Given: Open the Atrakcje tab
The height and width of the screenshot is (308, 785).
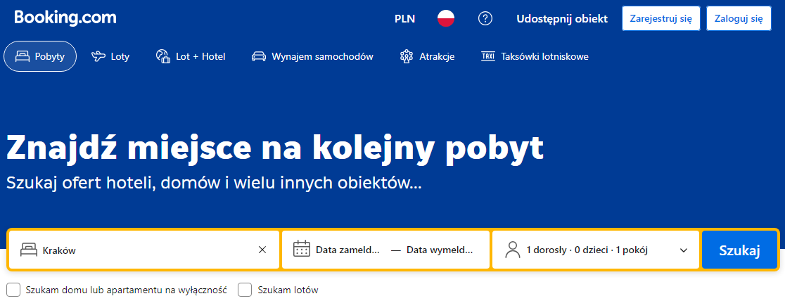Looking at the screenshot, I should pos(427,56).
